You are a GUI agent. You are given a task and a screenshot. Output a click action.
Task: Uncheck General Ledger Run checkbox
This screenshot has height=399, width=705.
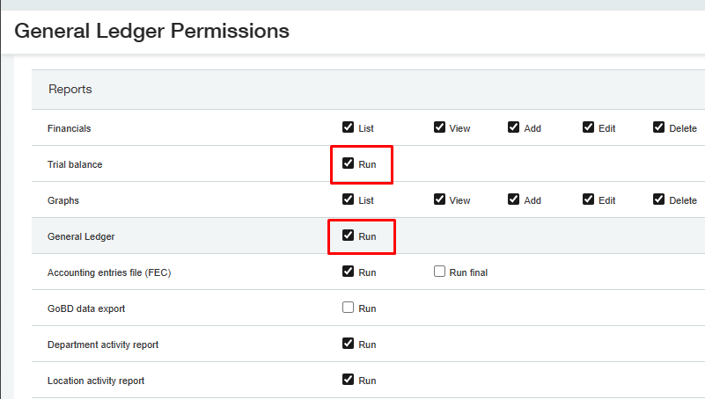point(348,235)
